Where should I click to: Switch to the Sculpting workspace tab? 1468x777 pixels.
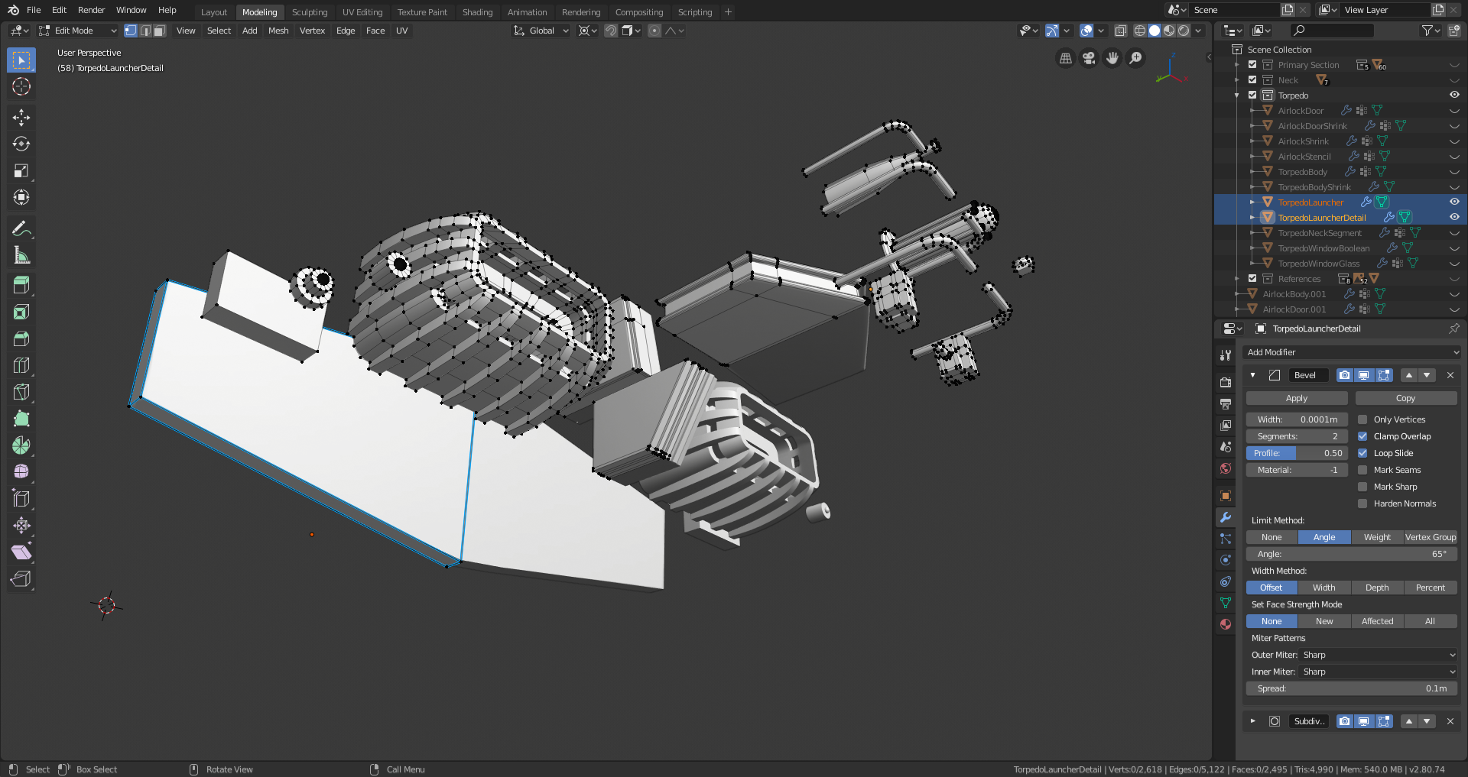tap(309, 12)
